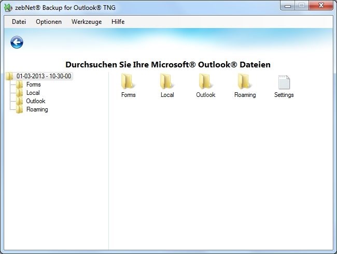The image size is (337, 254).
Task: Click the folder icon beside 01-03-2013 tree root
Action: (x=10, y=76)
